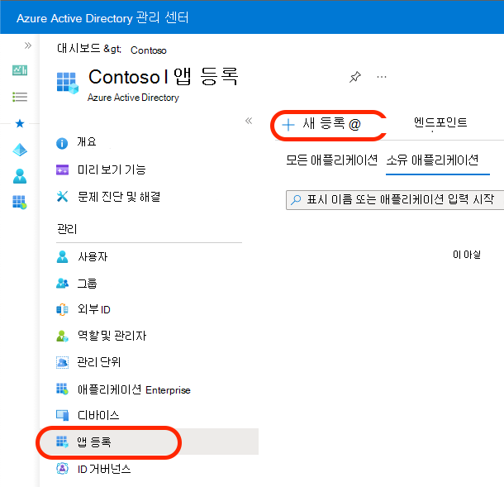Open the all services list icon
The image size is (504, 487).
(x=20, y=97)
